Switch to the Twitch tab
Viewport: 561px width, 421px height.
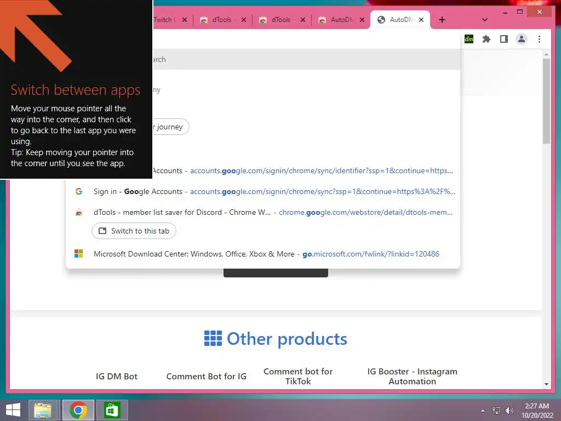click(164, 20)
